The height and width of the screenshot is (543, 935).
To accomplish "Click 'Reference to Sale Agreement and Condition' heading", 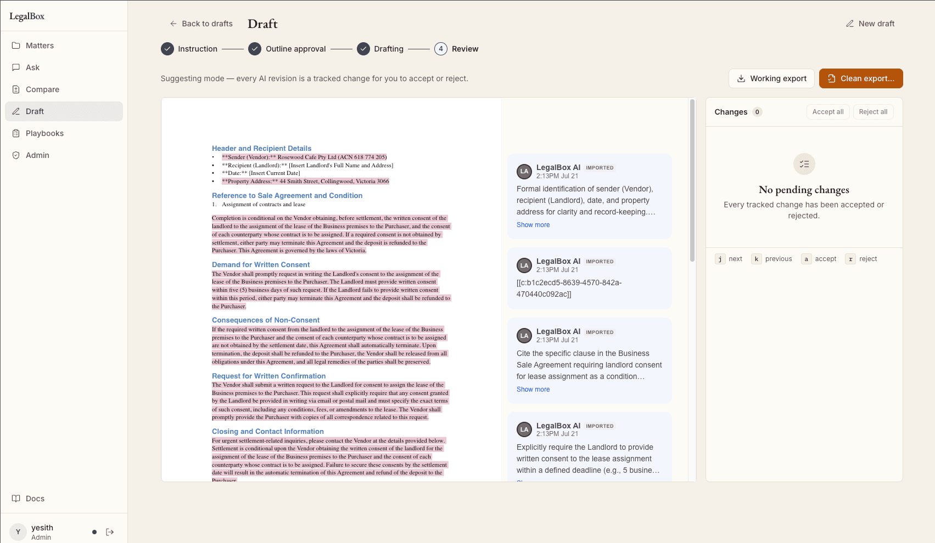I will [x=287, y=196].
